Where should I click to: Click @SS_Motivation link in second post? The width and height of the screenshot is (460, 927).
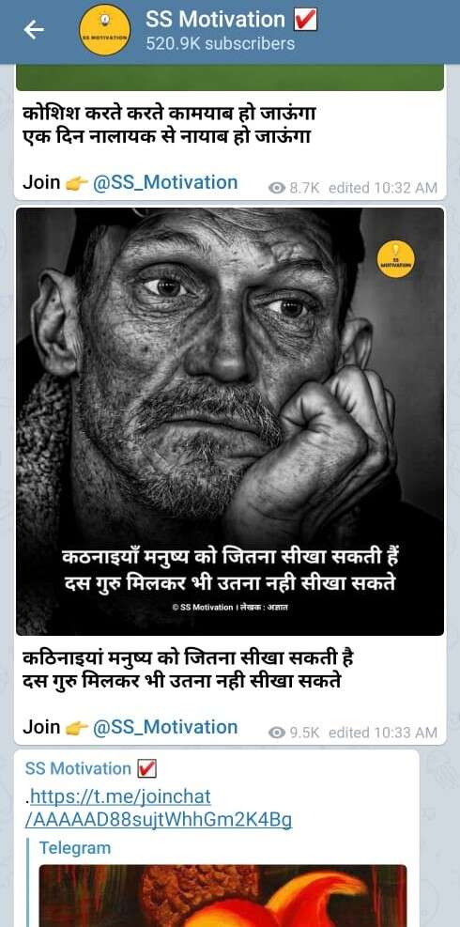pos(165,727)
